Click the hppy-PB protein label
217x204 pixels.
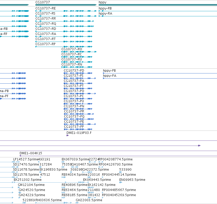click(x=109, y=71)
